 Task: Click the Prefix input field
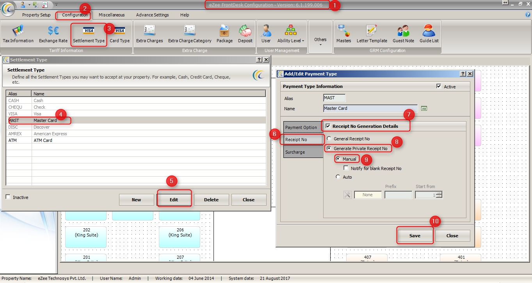click(x=399, y=195)
